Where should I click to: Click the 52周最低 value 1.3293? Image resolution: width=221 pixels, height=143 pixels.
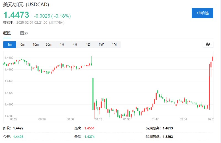click(x=168, y=137)
